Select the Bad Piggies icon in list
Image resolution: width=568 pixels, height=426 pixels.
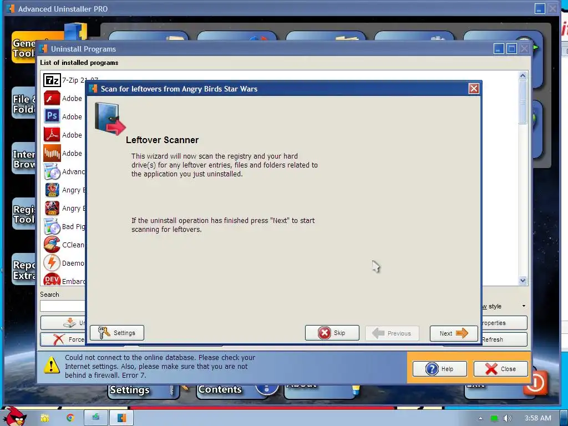[x=52, y=226]
